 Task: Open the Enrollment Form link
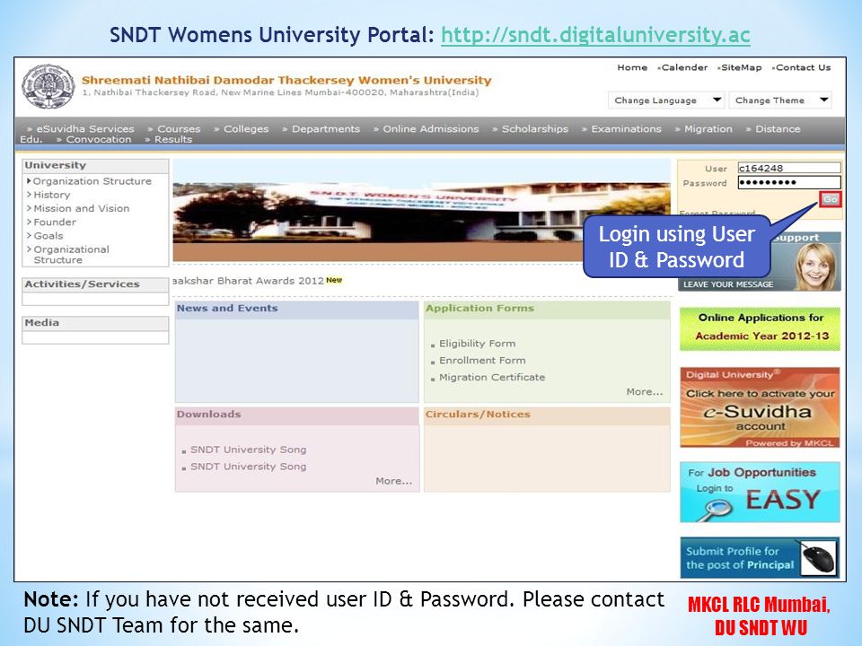click(x=482, y=361)
